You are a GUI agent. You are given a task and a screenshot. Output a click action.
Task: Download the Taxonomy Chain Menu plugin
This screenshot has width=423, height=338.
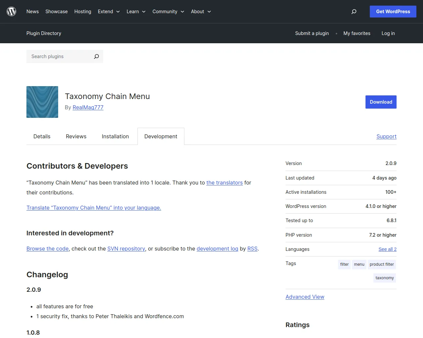pyautogui.click(x=381, y=102)
